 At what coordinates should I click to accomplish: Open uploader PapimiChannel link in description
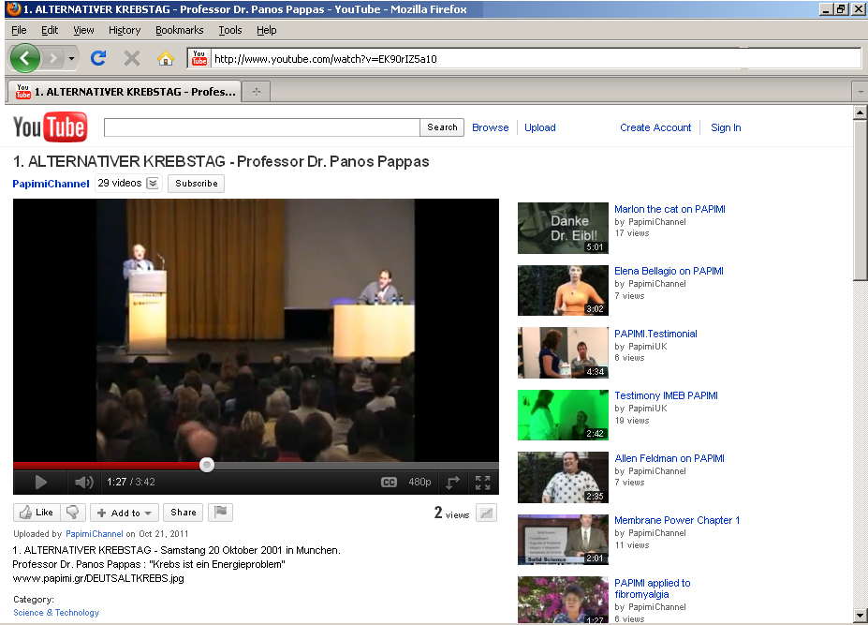click(x=95, y=533)
